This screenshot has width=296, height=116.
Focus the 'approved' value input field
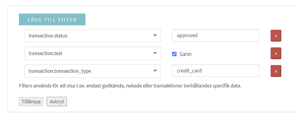(x=216, y=35)
